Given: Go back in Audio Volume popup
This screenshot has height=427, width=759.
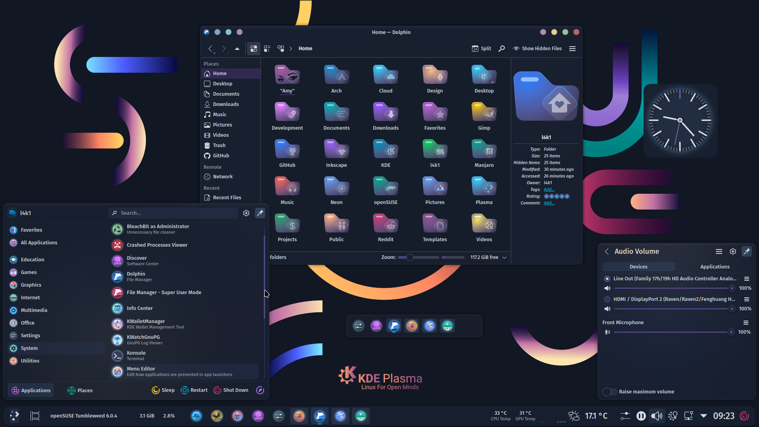Looking at the screenshot, I should 607,251.
